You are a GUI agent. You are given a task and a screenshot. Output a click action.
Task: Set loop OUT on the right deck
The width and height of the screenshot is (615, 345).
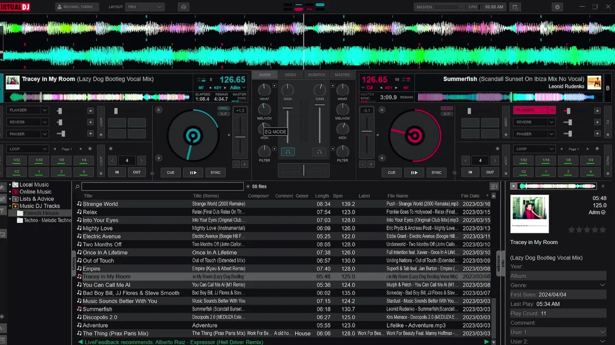point(490,172)
